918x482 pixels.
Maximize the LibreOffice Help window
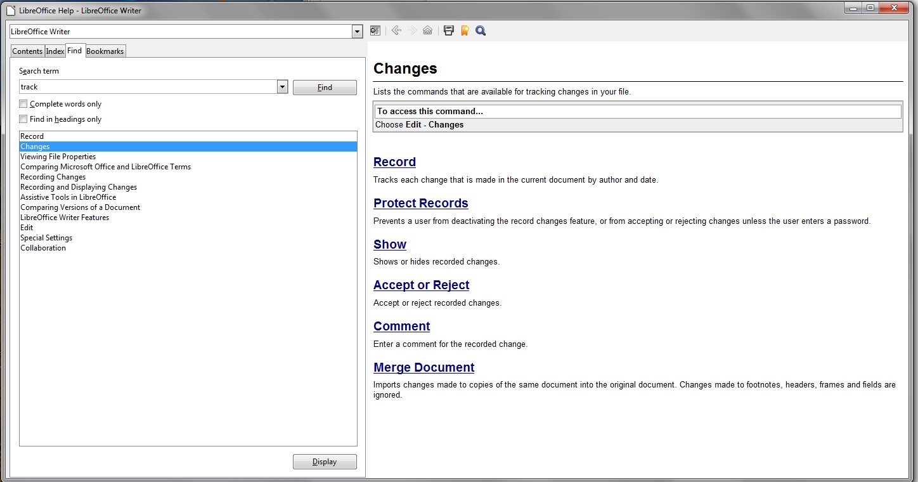pyautogui.click(x=870, y=8)
